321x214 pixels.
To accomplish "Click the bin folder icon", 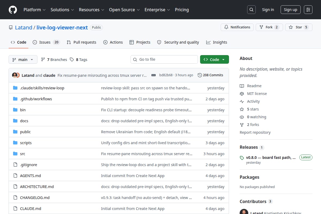I will point(15,110).
